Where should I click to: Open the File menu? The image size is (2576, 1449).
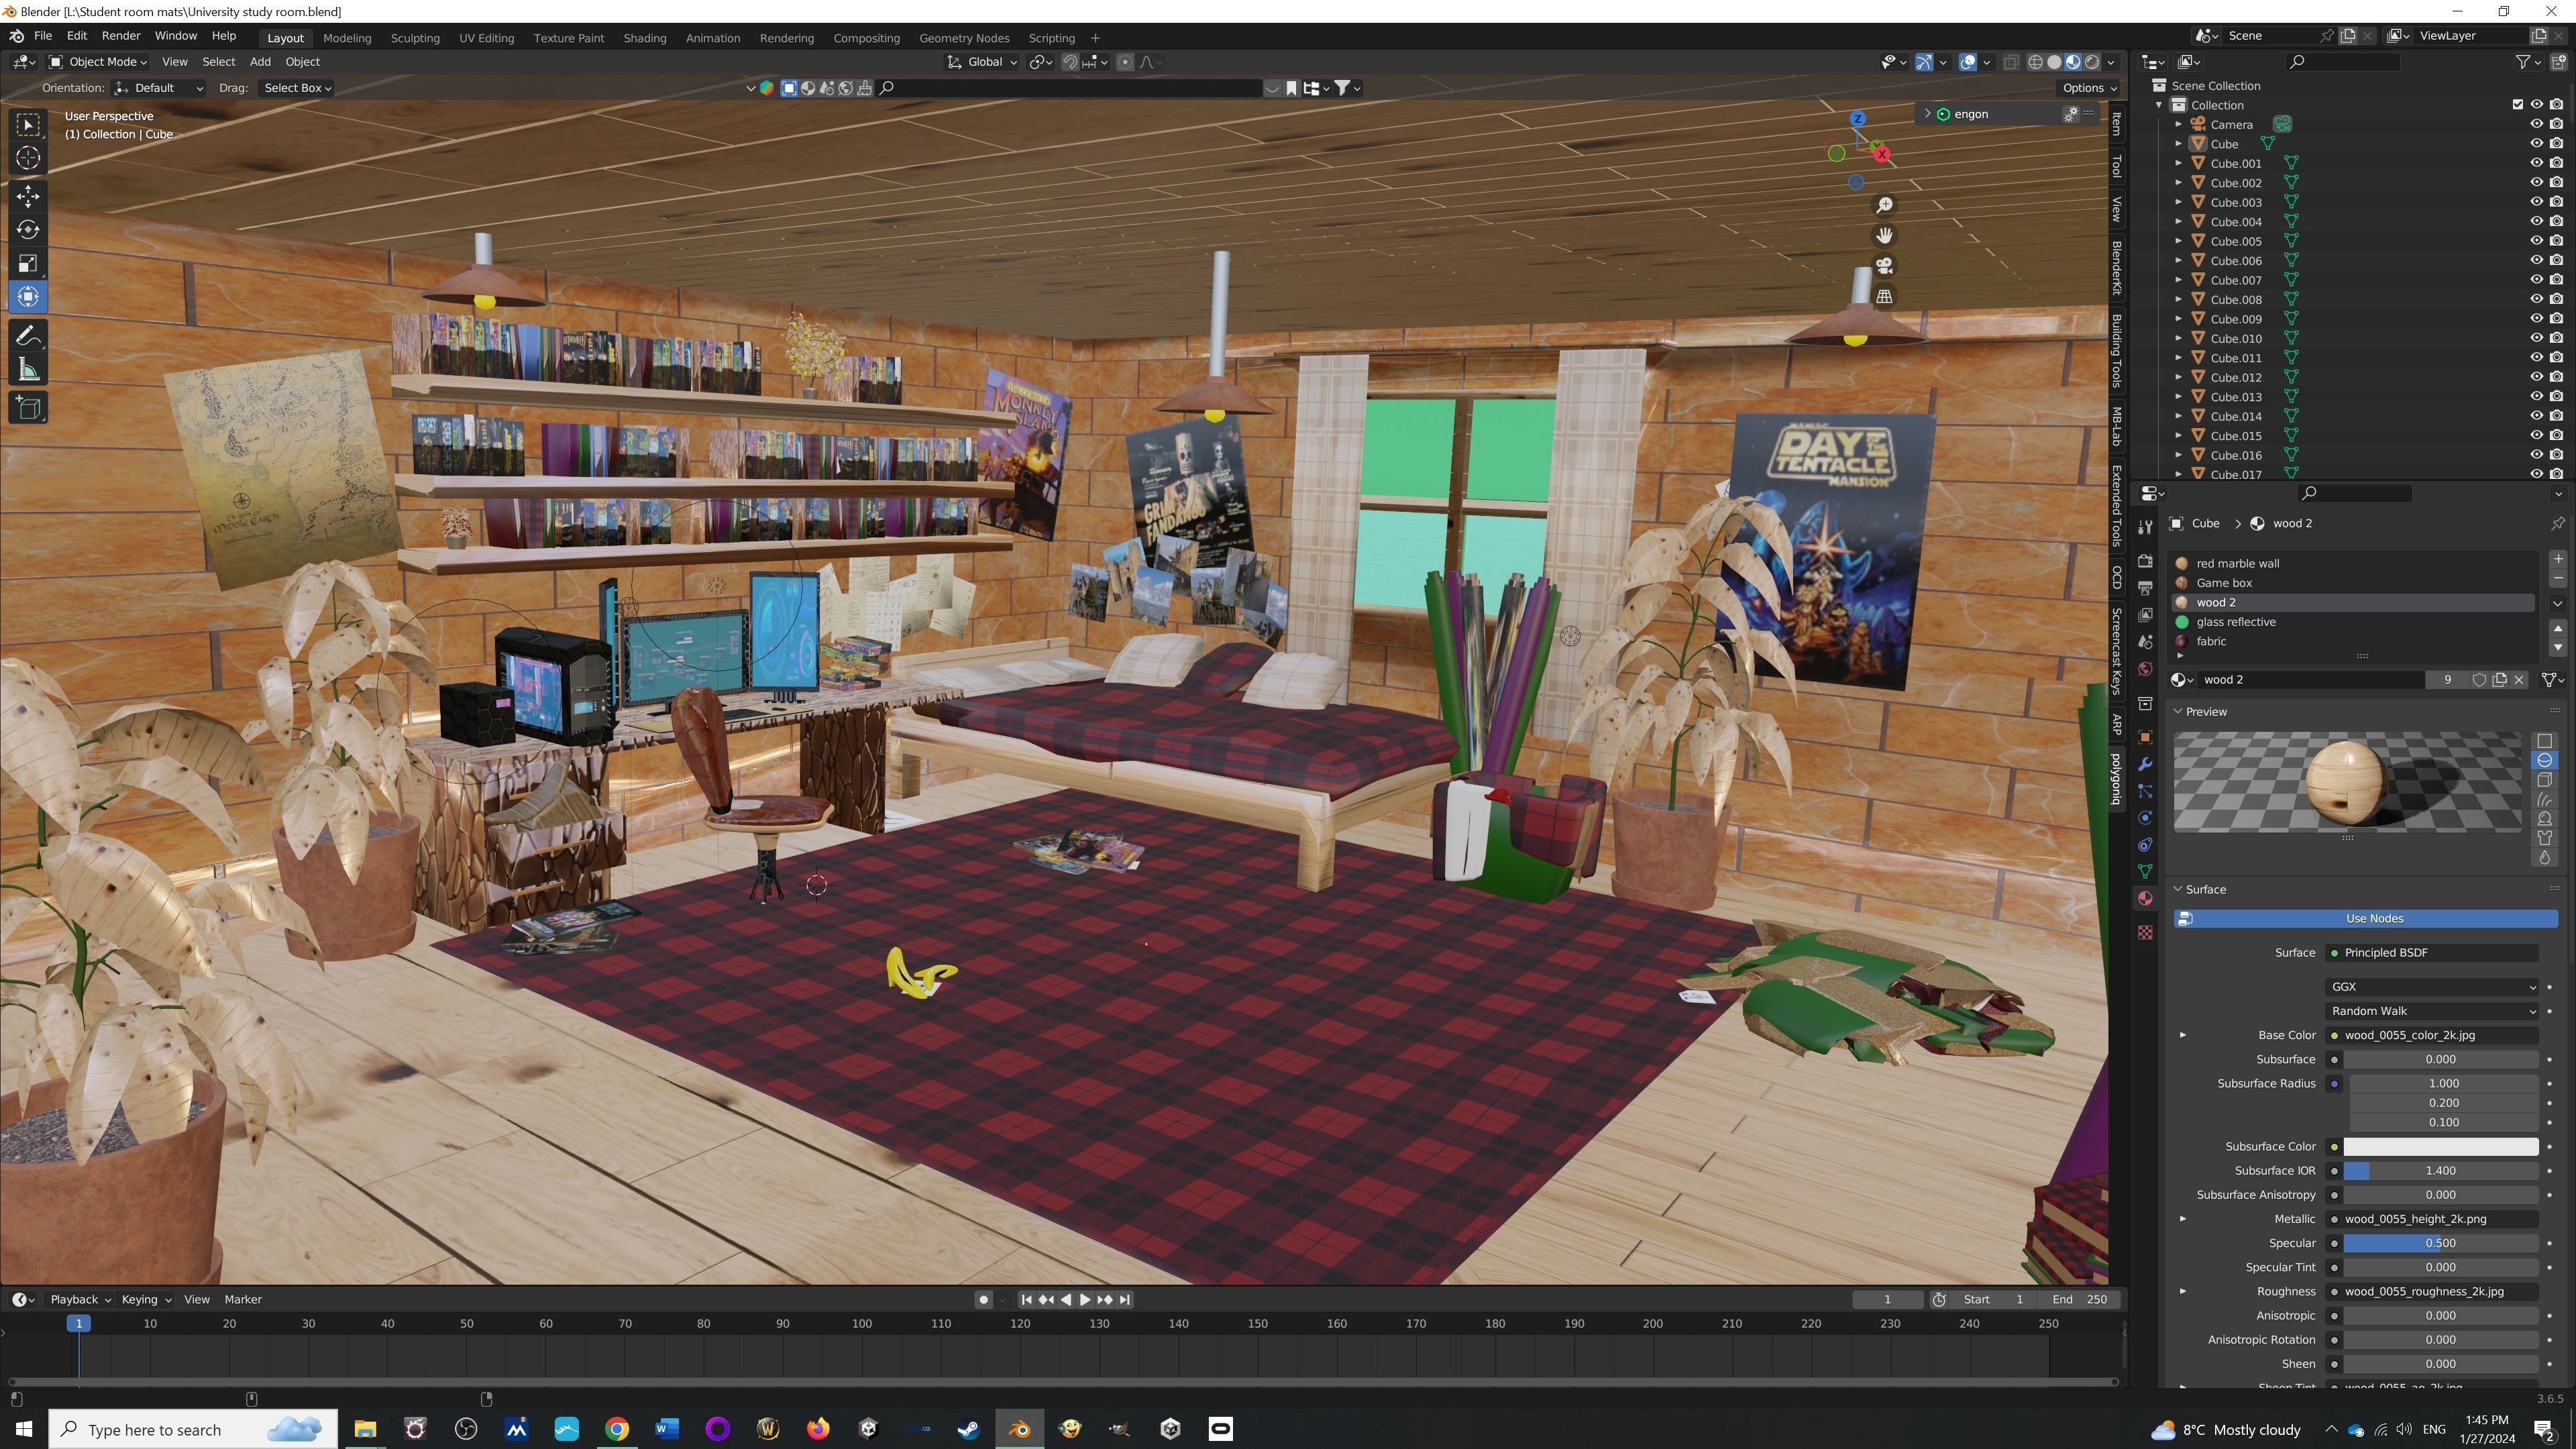(x=43, y=36)
